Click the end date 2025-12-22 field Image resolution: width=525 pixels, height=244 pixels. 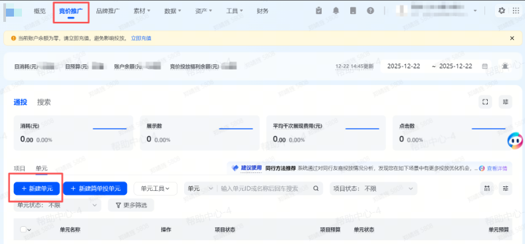point(456,66)
